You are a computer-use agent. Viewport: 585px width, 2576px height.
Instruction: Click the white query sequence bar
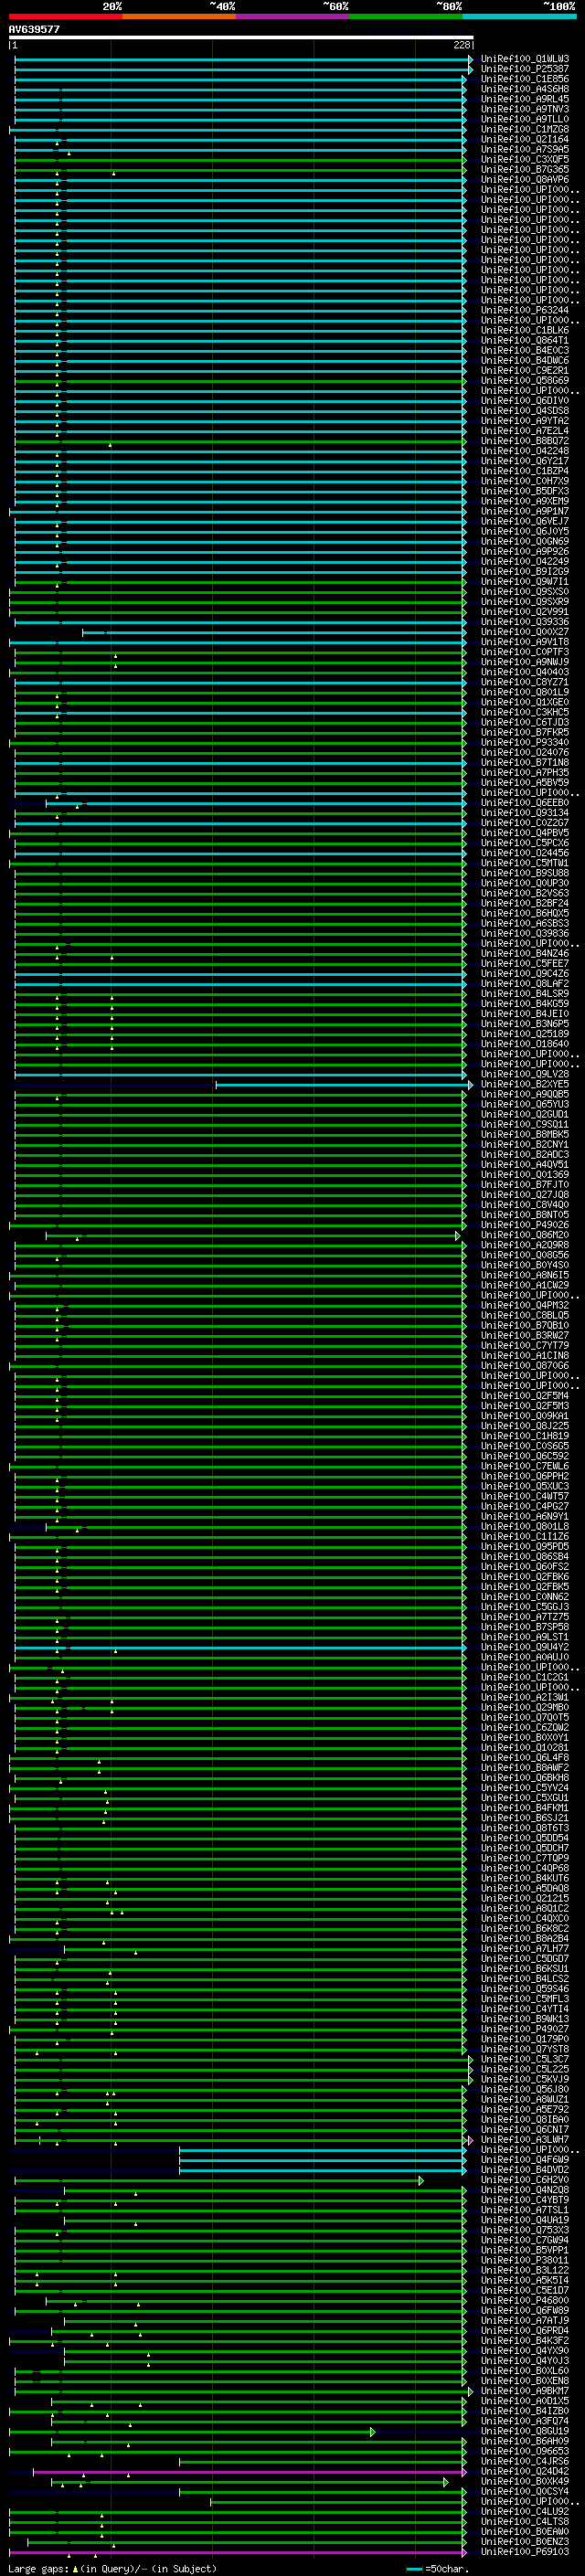tap(241, 38)
